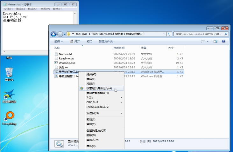Open 帮助(H) menu in Notepad

(58, 9)
